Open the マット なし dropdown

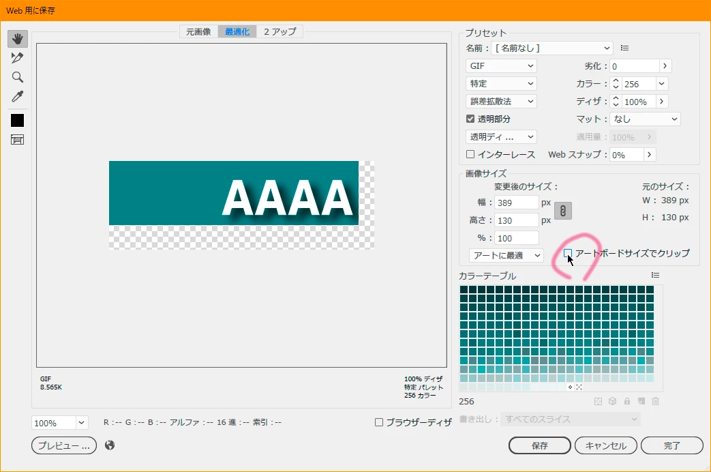[645, 119]
